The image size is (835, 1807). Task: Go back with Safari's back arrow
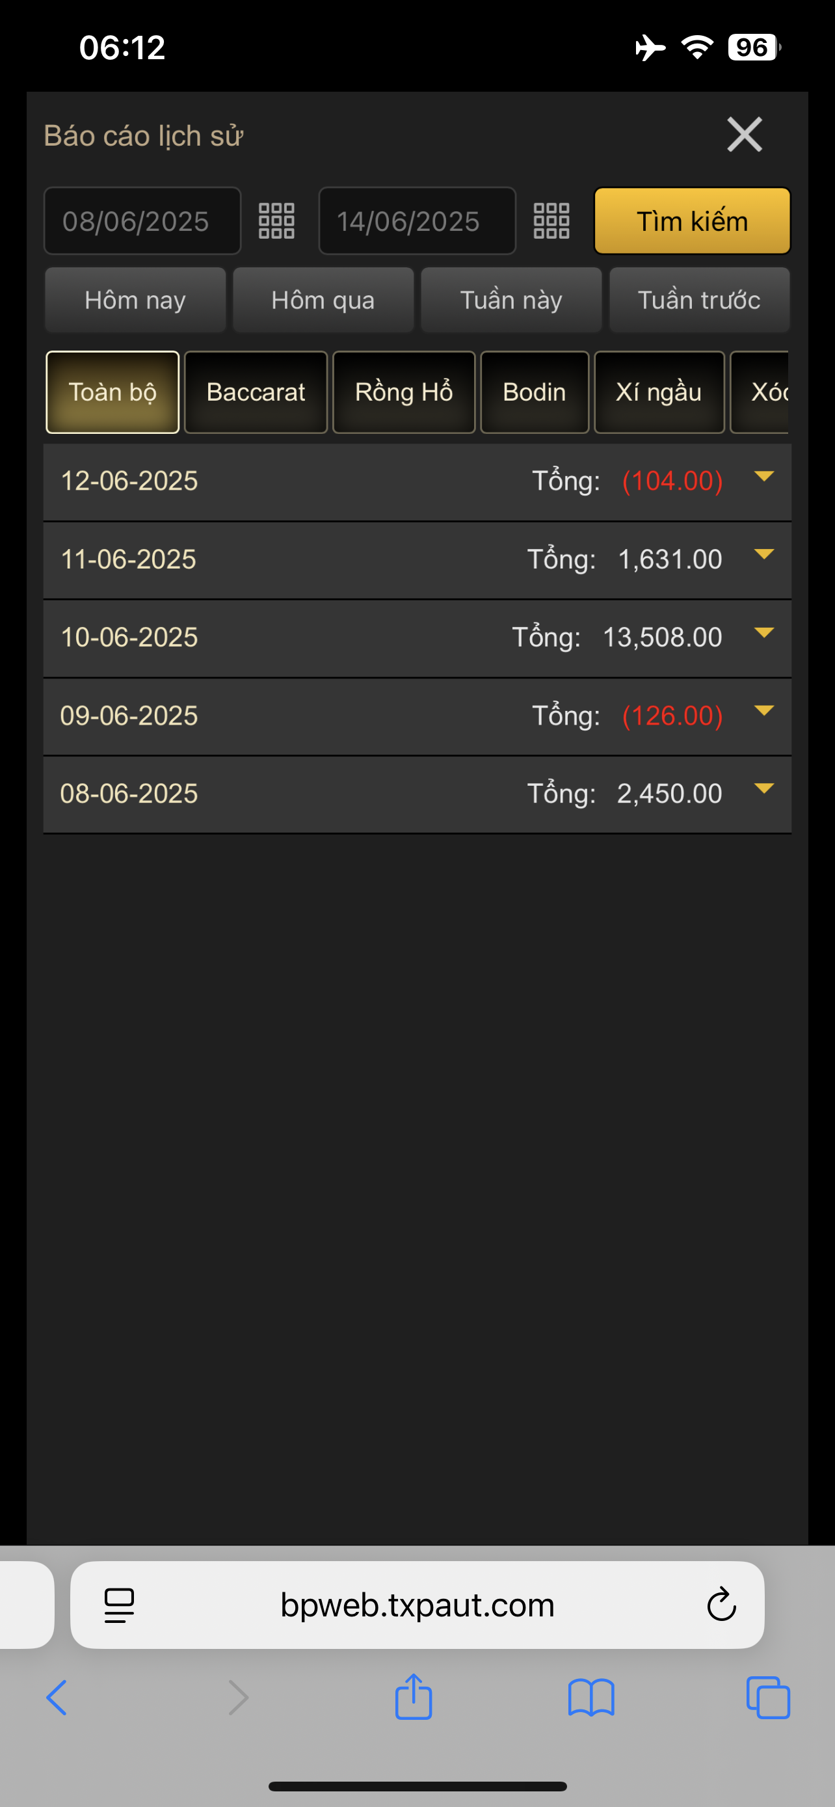click(x=57, y=1698)
